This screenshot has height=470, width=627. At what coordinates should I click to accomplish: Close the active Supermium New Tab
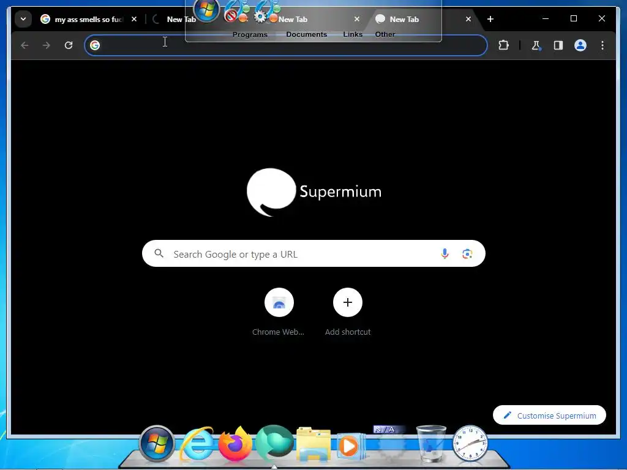click(x=468, y=19)
